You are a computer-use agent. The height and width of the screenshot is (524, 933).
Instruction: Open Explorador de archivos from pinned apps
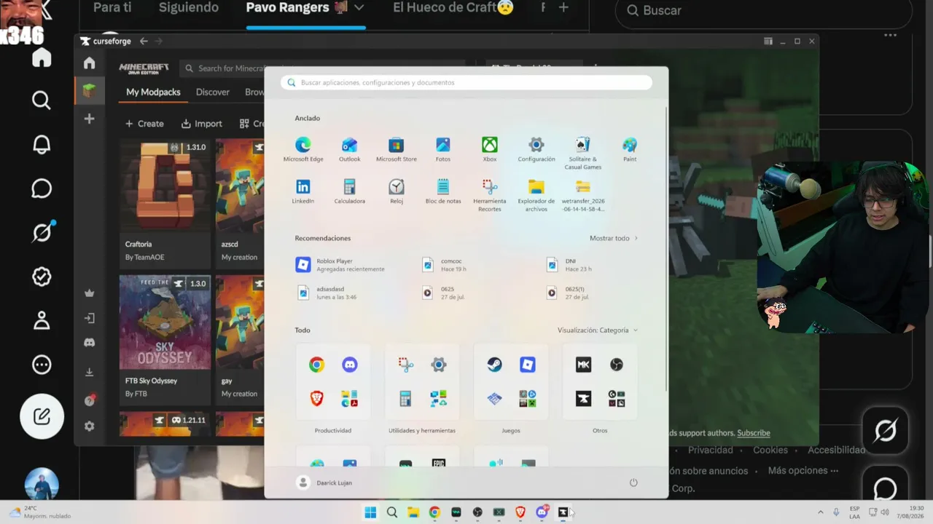pos(536,195)
